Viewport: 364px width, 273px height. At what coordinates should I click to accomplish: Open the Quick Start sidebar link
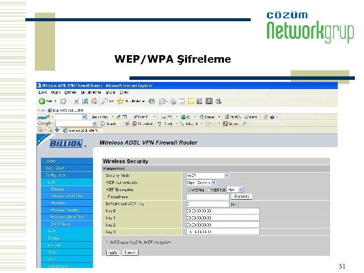click(x=67, y=168)
